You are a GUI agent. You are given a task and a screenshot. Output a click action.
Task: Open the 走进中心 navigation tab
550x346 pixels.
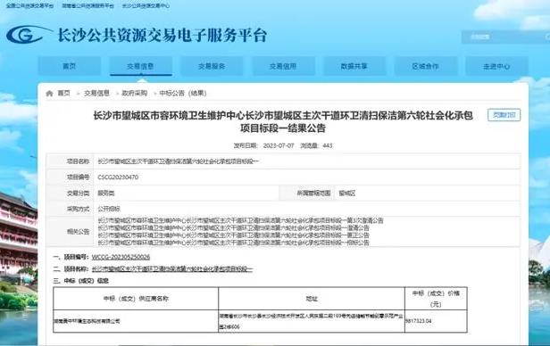496,66
